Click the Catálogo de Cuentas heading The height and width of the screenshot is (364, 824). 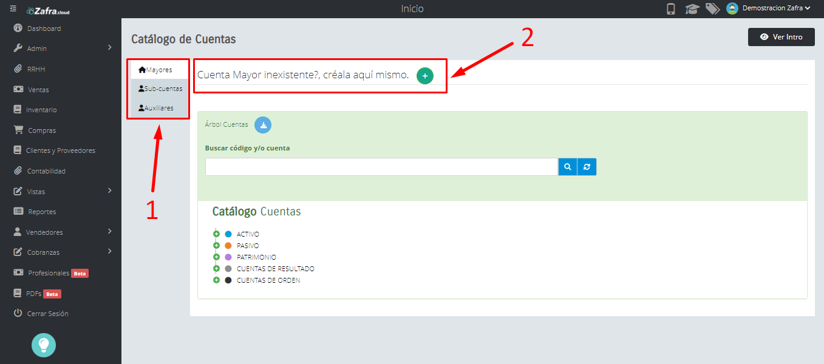pyautogui.click(x=183, y=39)
